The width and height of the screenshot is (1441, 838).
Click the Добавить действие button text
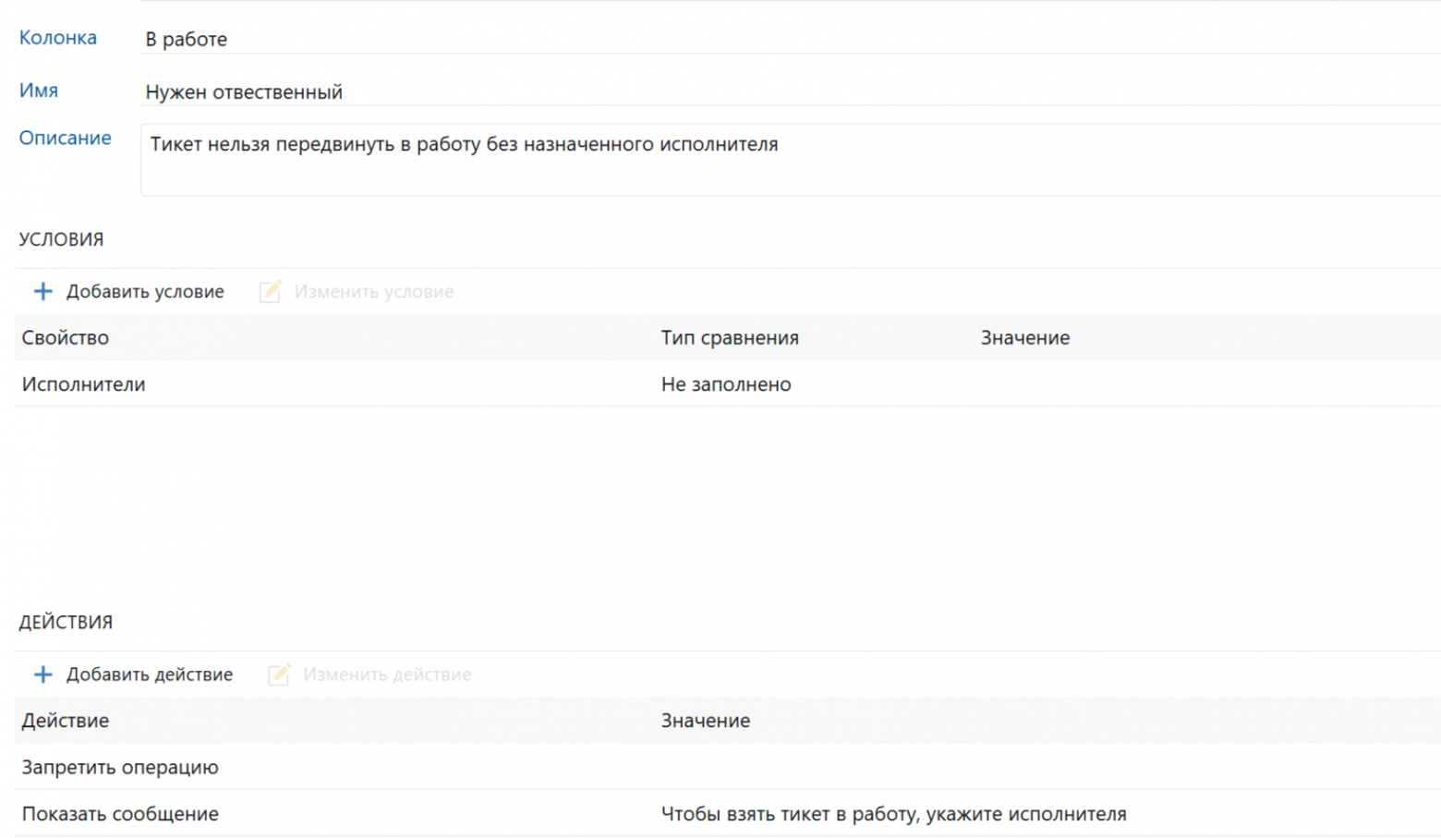click(150, 674)
